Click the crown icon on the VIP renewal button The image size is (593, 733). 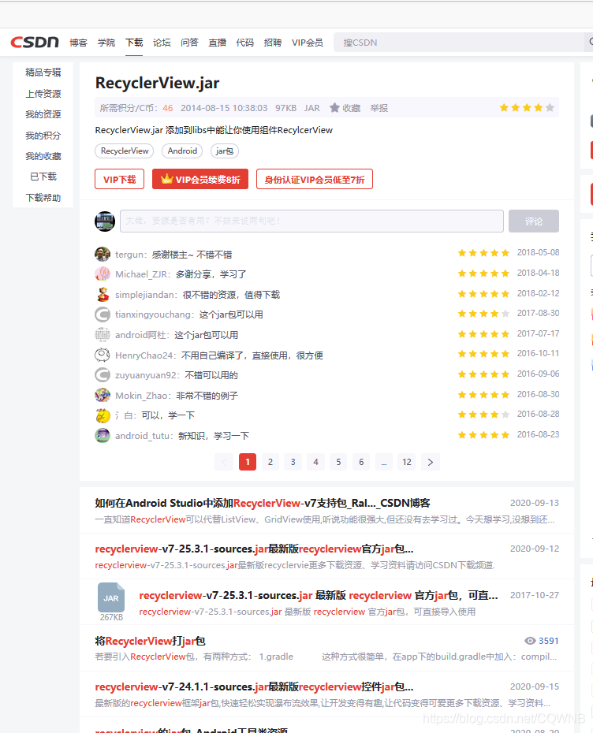(x=166, y=179)
